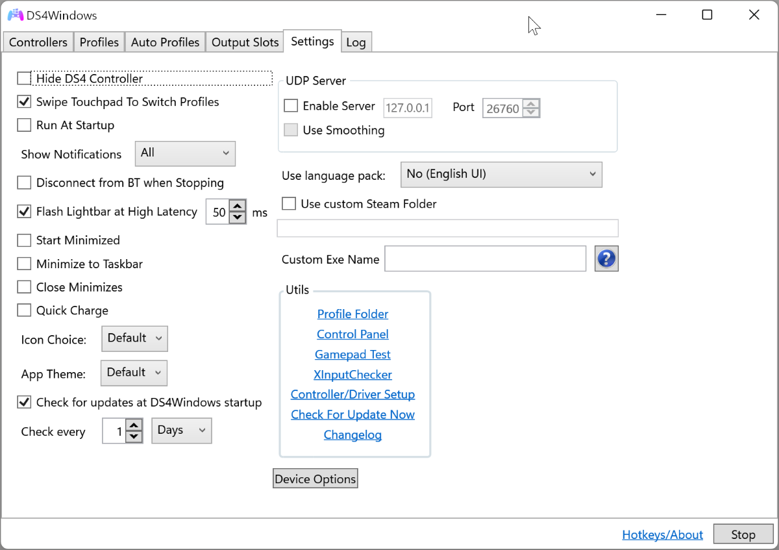Enable the UDP Server checkbox
779x550 pixels.
[x=291, y=106]
